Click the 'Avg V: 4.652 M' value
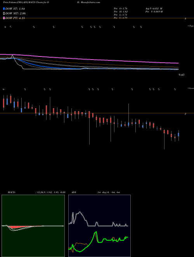The width and height of the screenshot is (194, 257). point(154,8)
